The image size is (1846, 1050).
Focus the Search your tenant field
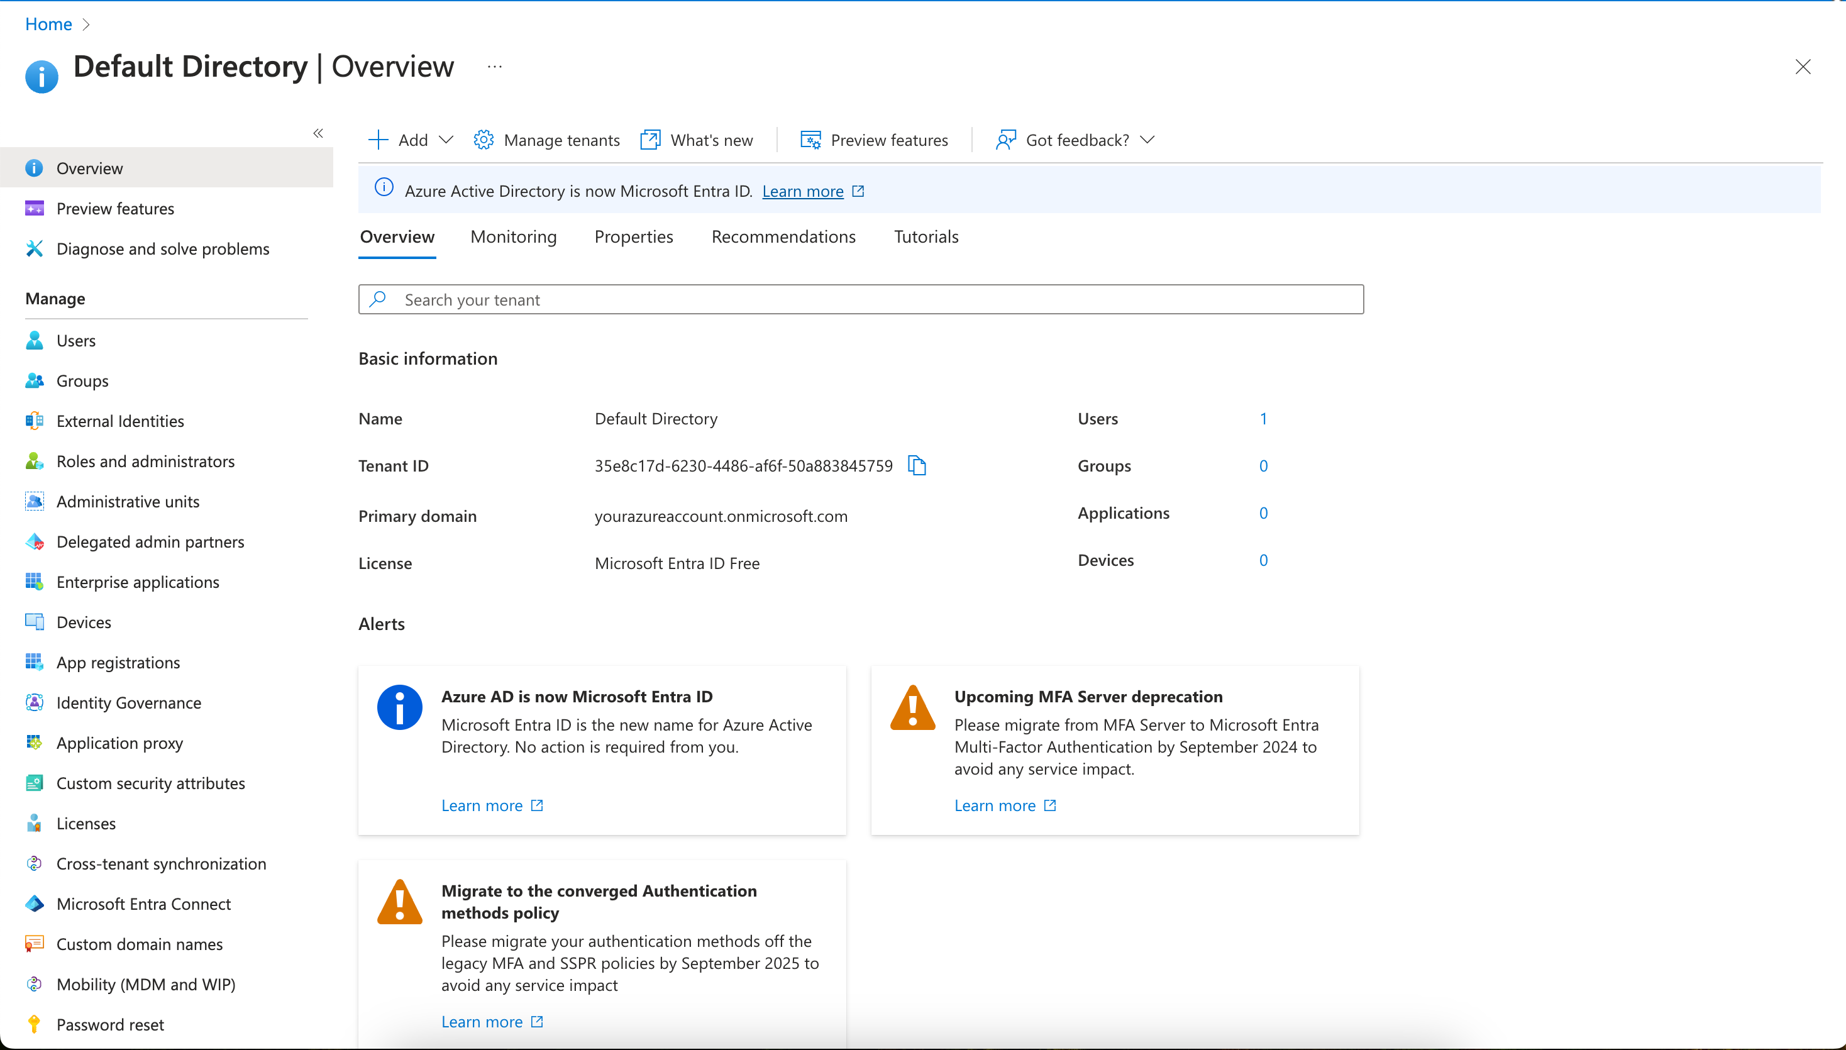coord(861,300)
